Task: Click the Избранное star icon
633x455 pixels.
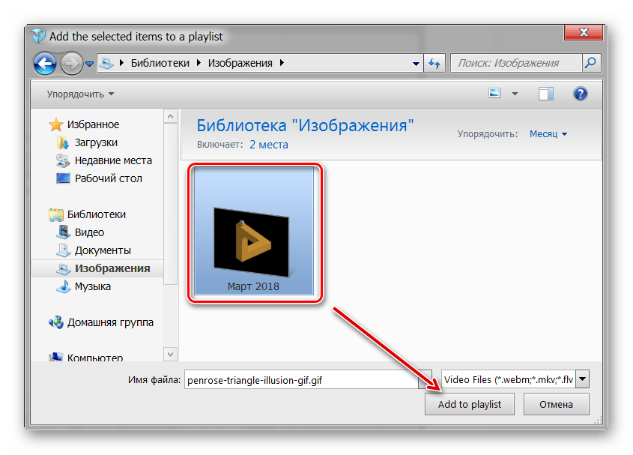Action: pos(56,124)
